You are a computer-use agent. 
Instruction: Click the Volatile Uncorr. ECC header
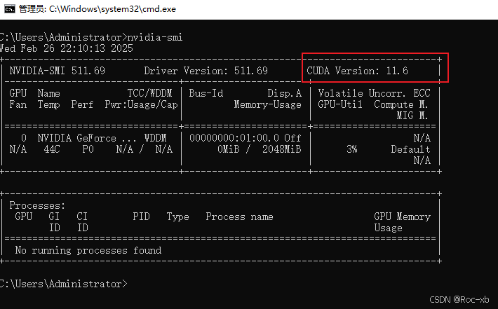[x=374, y=93]
